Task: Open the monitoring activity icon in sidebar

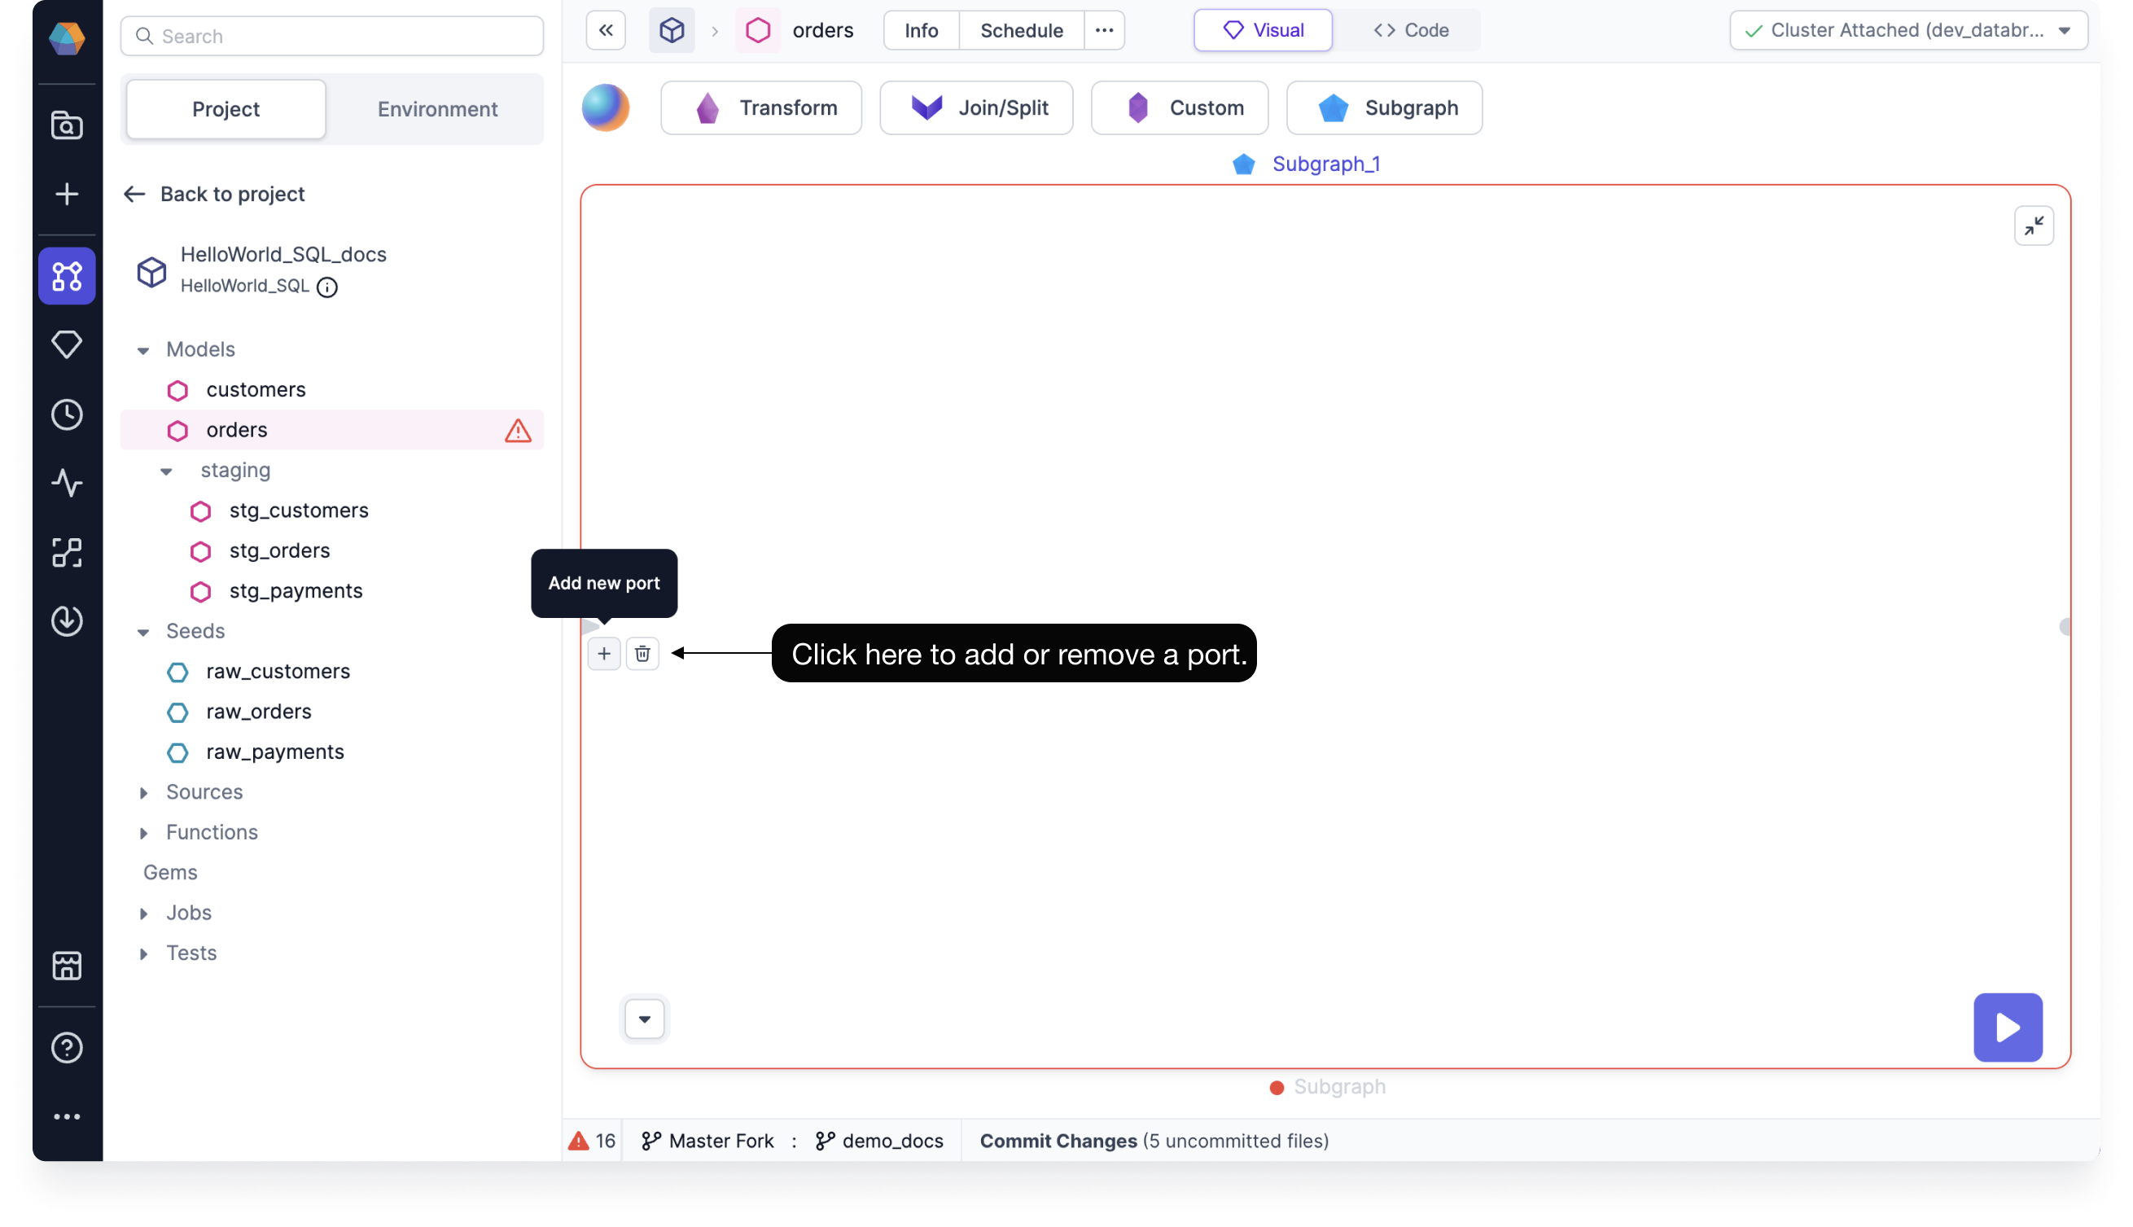Action: coord(67,483)
